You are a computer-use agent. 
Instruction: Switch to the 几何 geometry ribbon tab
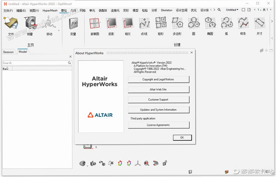73,11
